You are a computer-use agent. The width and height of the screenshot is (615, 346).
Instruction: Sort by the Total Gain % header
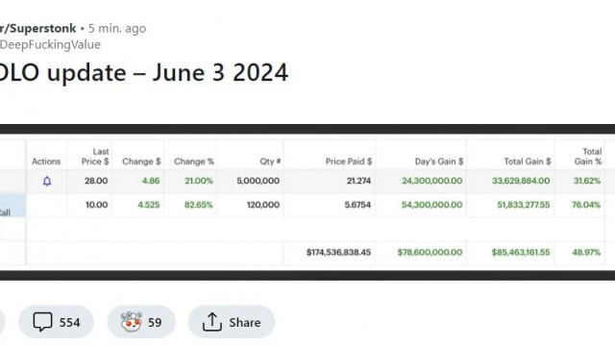pyautogui.click(x=588, y=157)
